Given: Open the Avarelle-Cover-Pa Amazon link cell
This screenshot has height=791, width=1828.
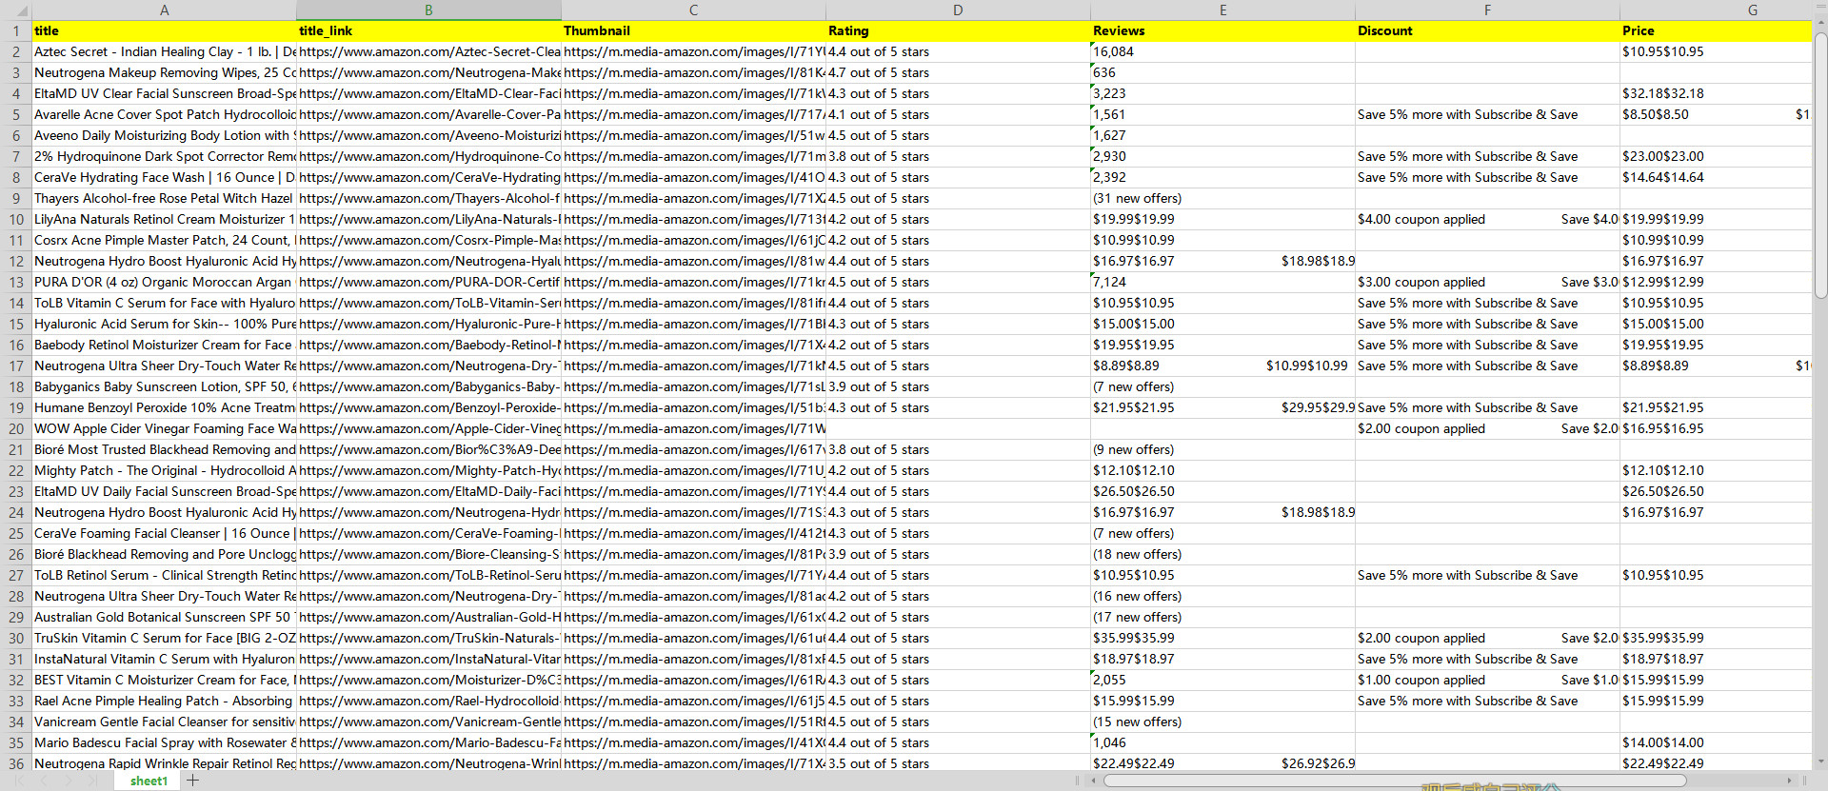Looking at the screenshot, I should [428, 114].
